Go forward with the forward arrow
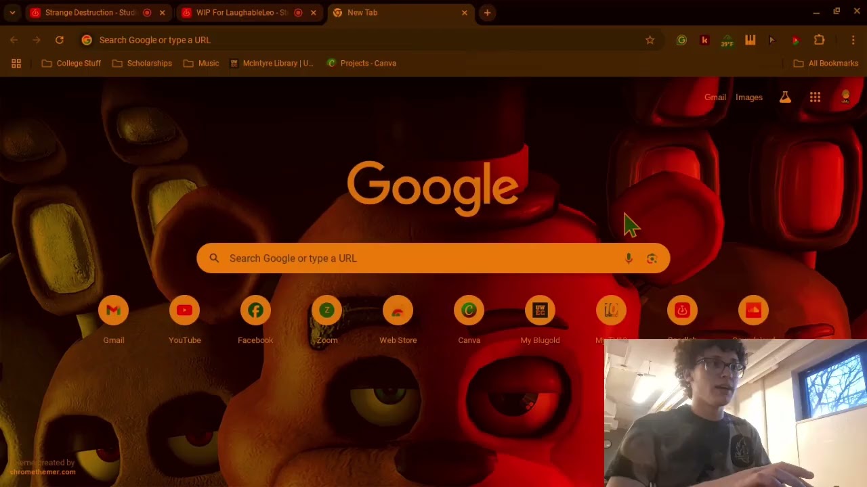Image resolution: width=867 pixels, height=487 pixels. tap(37, 40)
